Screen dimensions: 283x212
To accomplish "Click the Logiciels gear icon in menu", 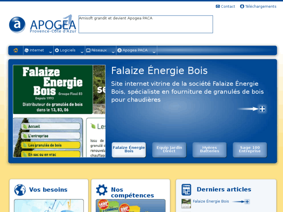I will (x=57, y=50).
